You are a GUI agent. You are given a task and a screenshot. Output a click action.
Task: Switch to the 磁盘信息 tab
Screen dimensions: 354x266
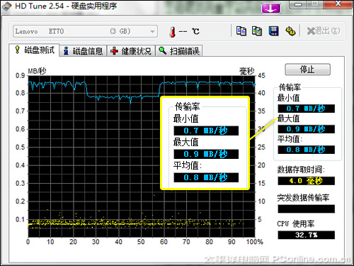[x=83, y=51]
